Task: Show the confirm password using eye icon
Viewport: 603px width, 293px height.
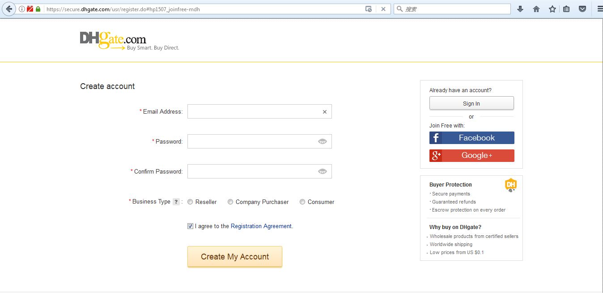Action: [323, 171]
